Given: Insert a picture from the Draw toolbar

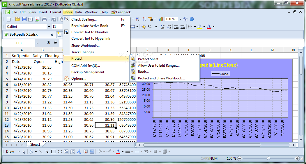Looking at the screenshot, I should click(92, 152).
